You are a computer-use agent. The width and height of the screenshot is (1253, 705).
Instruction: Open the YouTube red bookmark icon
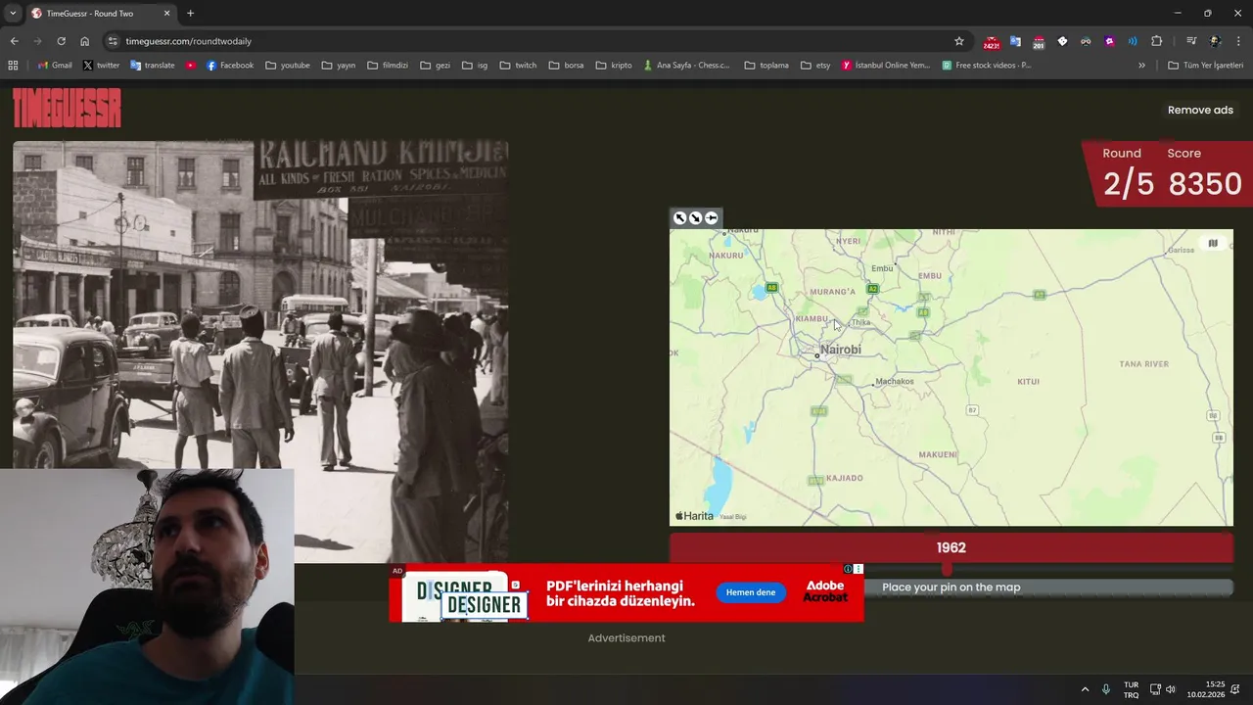[x=191, y=66]
